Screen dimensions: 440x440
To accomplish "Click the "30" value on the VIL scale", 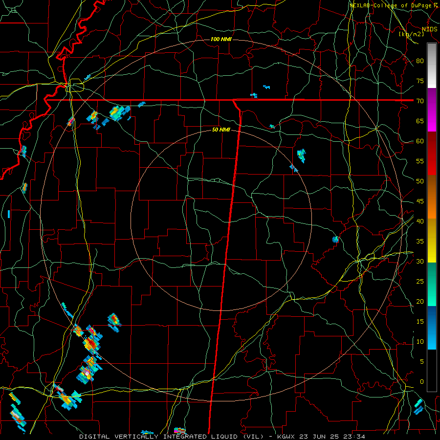I will pos(420,262).
